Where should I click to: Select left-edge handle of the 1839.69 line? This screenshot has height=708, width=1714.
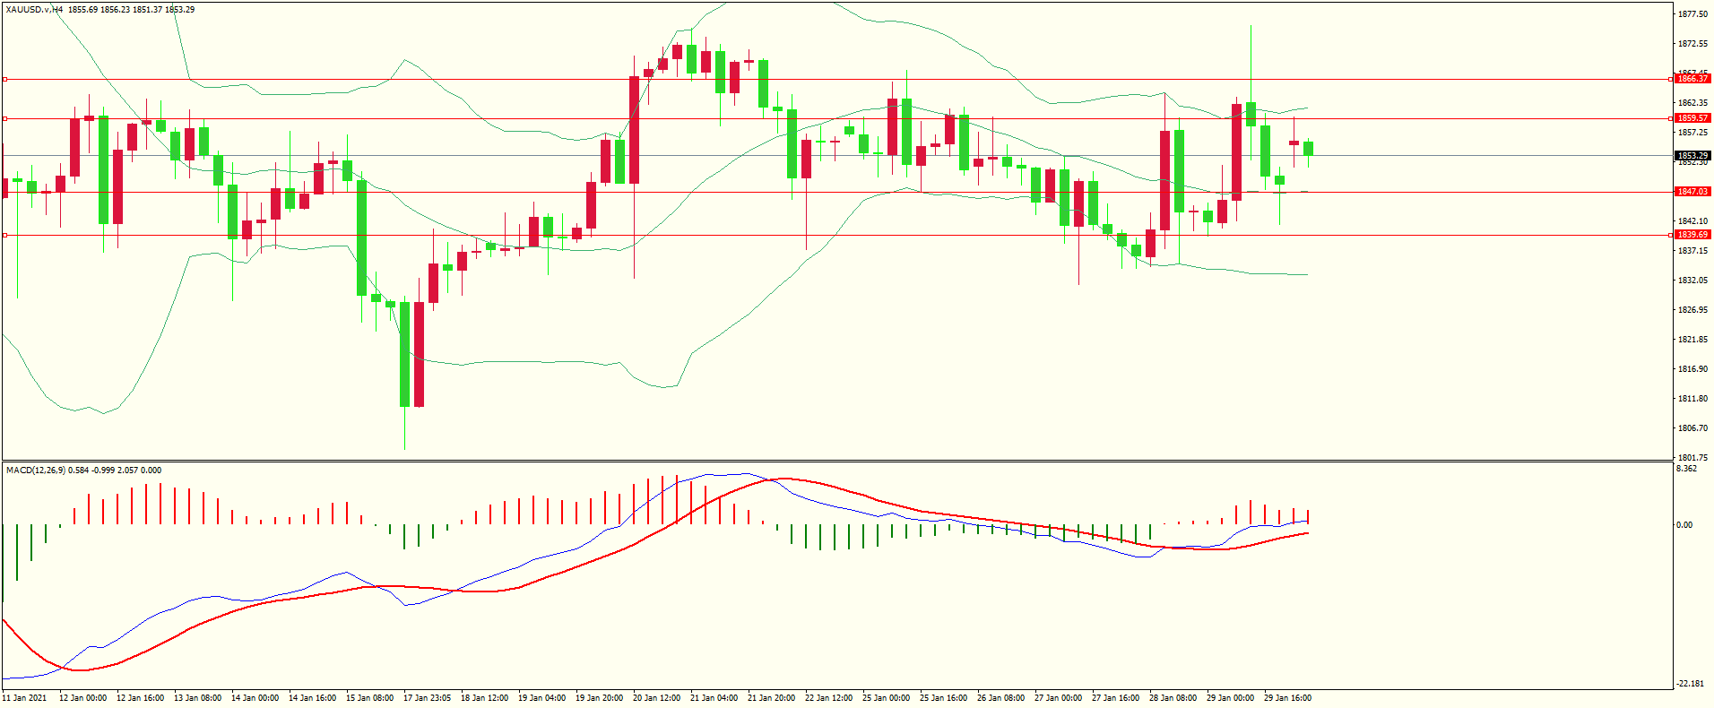click(x=4, y=235)
